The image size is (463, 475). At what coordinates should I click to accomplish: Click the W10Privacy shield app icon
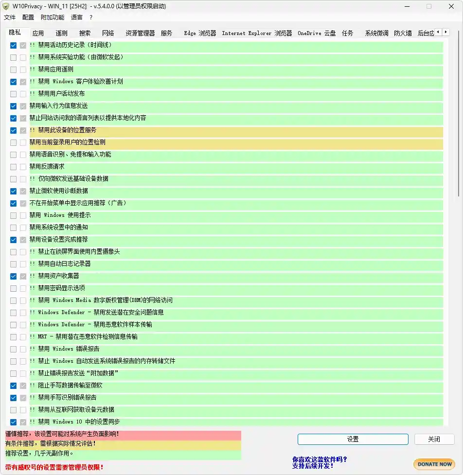(6, 6)
